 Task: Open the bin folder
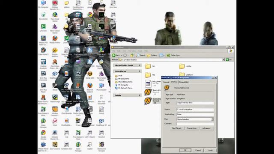[x=148, y=66]
